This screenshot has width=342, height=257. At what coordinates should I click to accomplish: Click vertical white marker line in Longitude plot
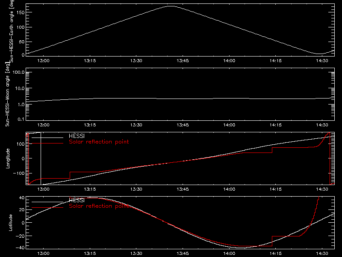[41, 158]
